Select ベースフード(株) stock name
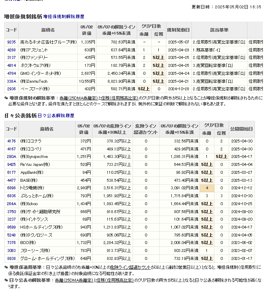This screenshot has height=295, width=265. 35,89
